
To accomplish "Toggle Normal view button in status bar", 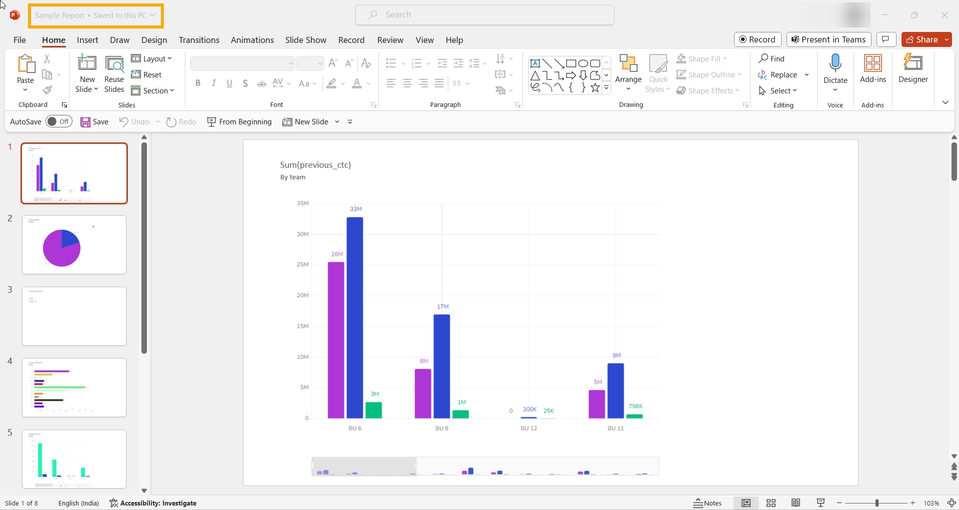I will tap(746, 503).
